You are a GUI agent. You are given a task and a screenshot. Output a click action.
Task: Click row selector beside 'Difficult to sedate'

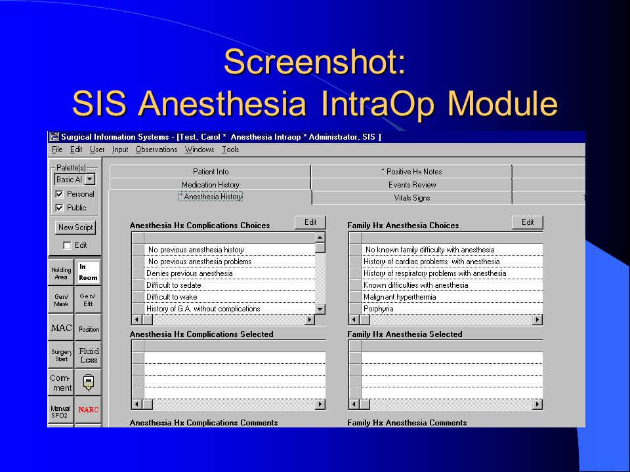pyautogui.click(x=138, y=285)
